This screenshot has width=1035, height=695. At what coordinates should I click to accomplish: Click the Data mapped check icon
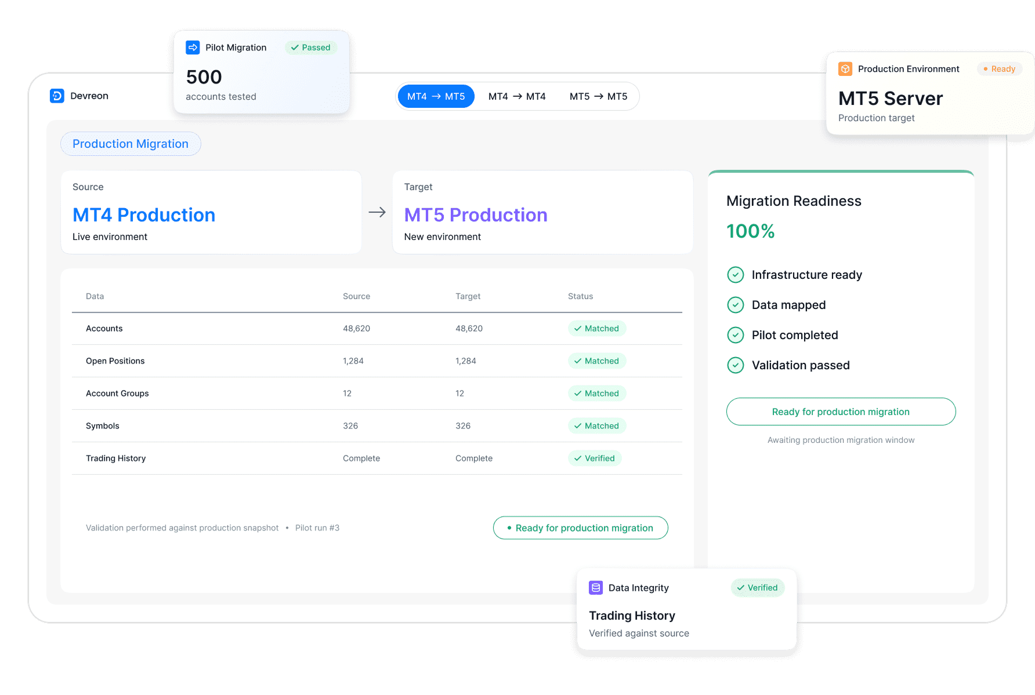736,305
